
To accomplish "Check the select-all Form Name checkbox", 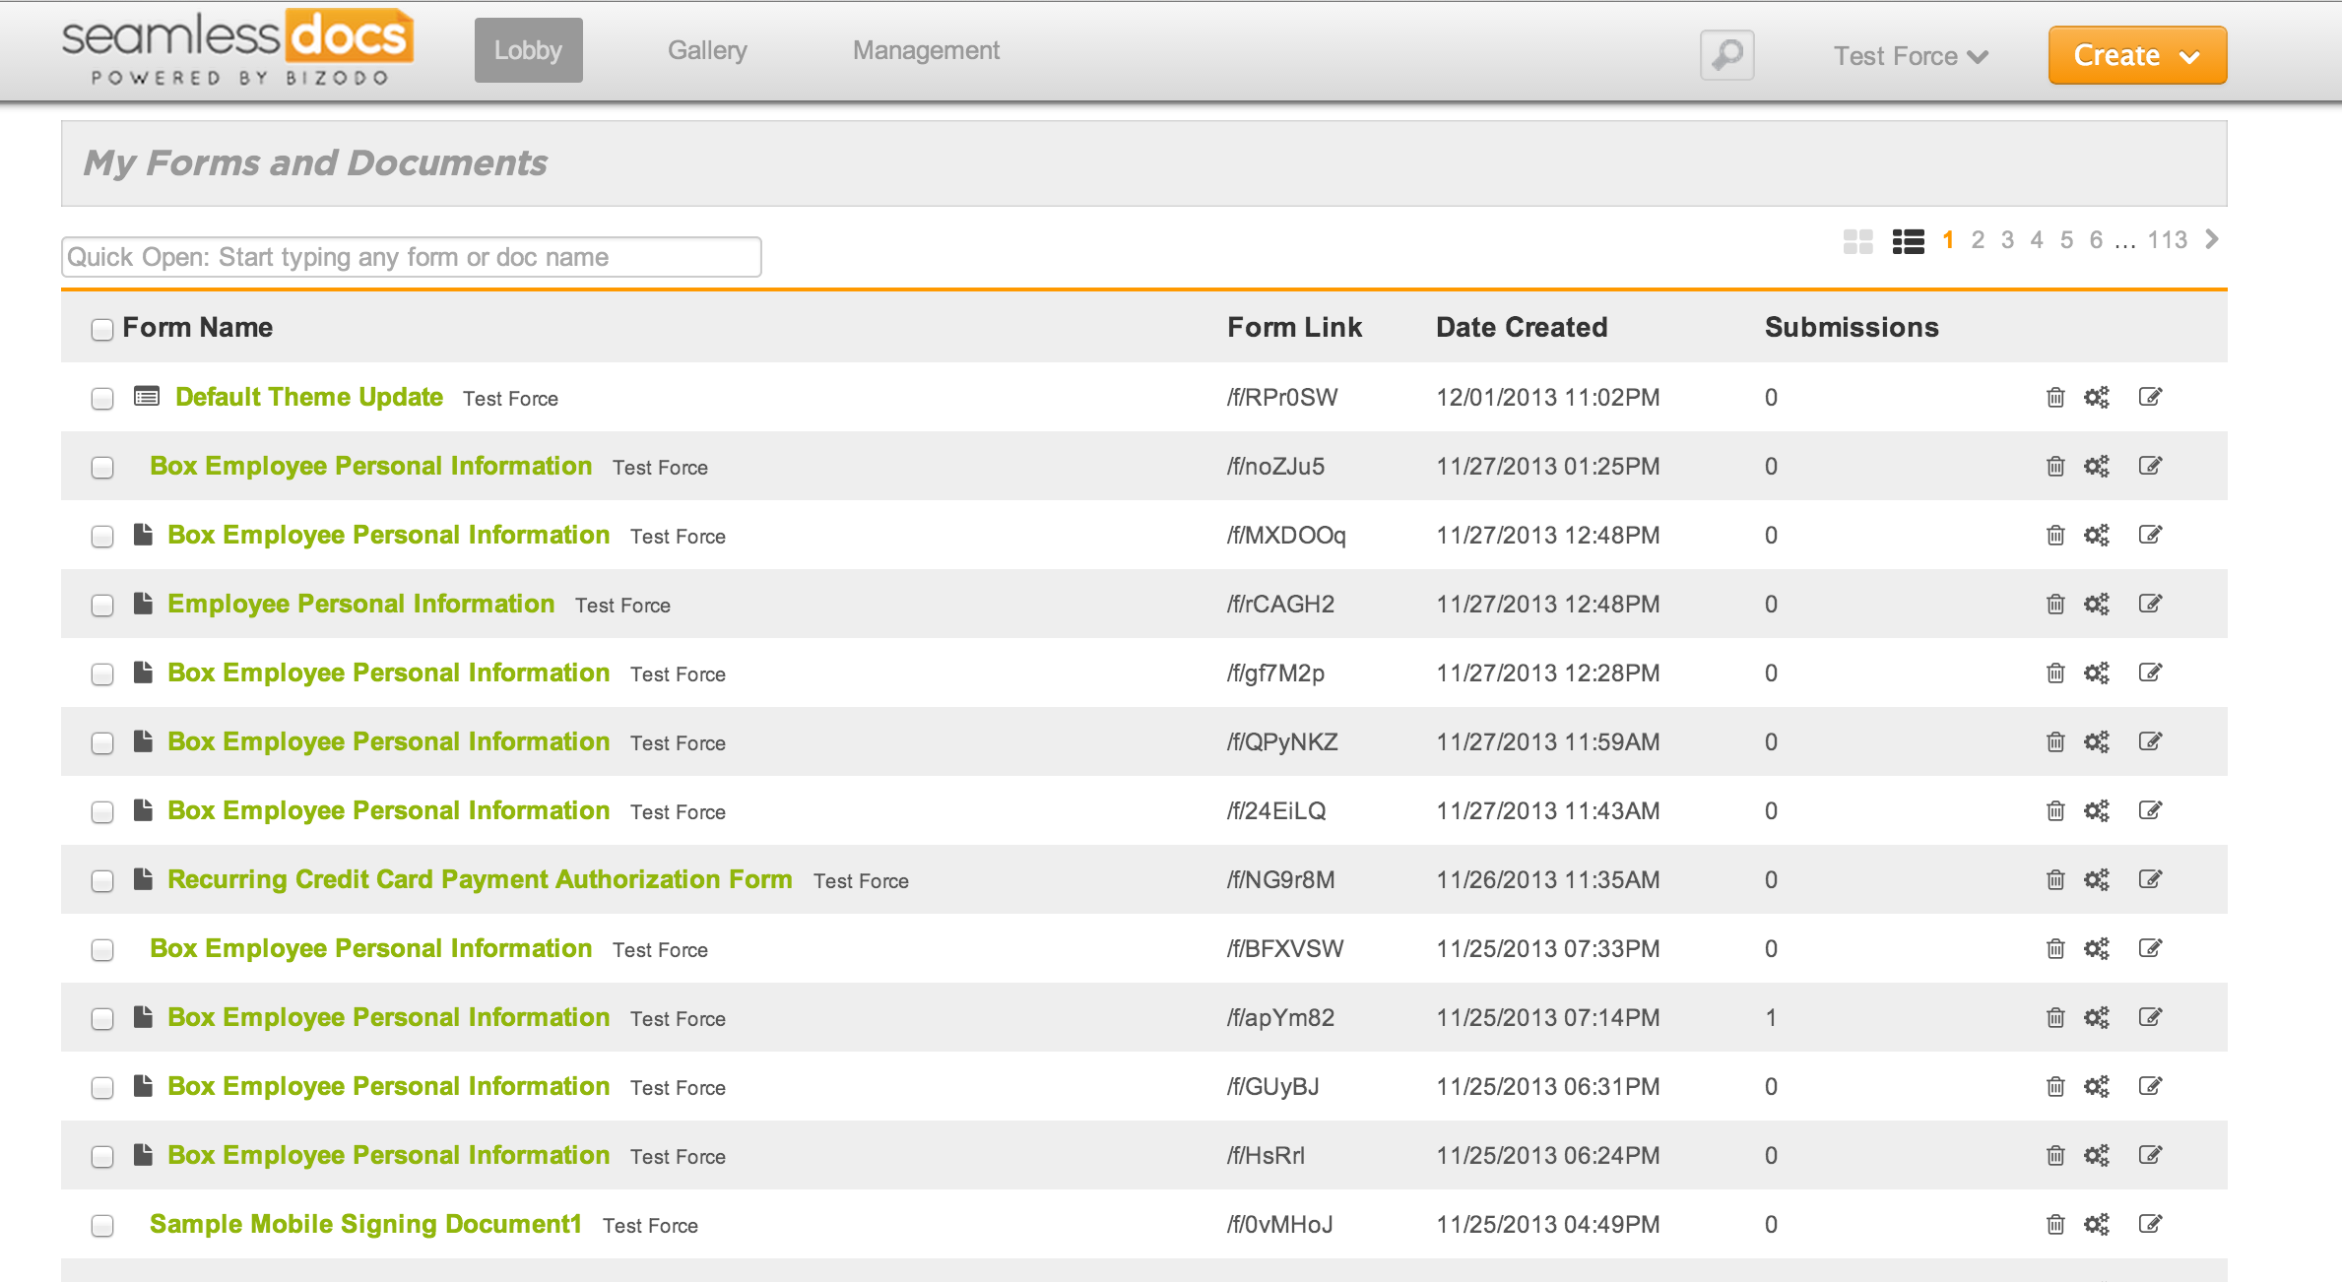I will (102, 330).
